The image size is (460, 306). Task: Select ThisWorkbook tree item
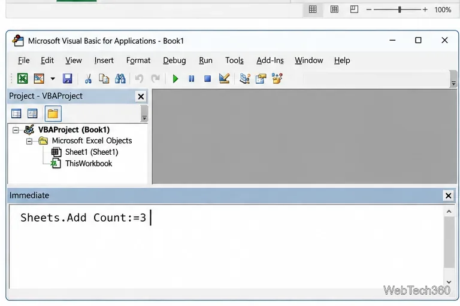pyautogui.click(x=89, y=163)
